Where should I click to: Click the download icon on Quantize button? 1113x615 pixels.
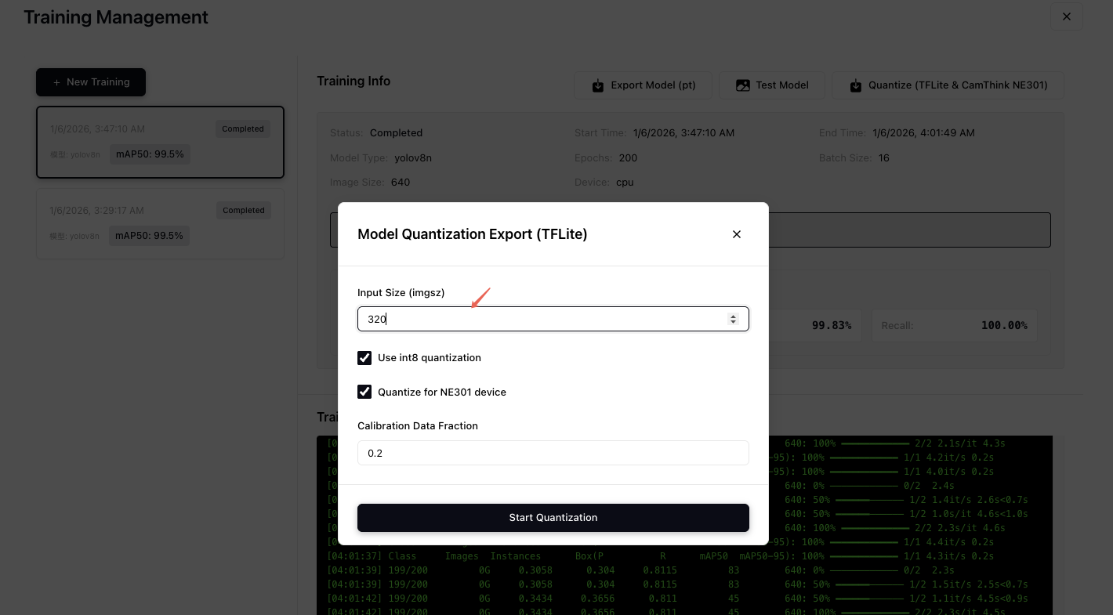pos(855,85)
